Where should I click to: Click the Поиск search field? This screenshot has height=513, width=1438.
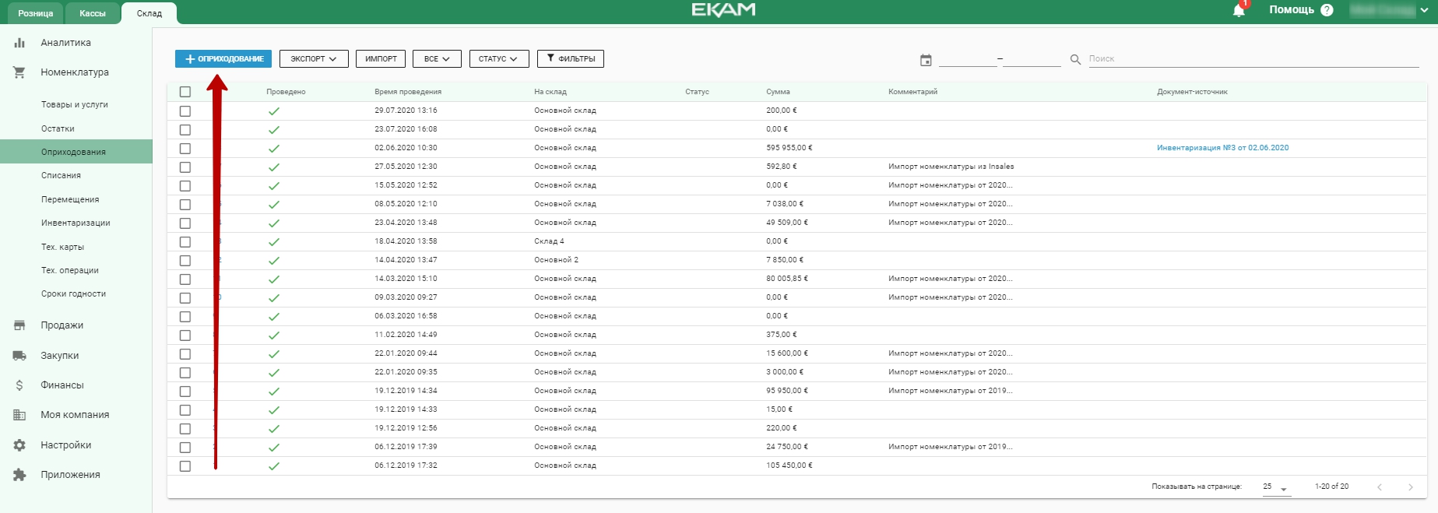point(1253,59)
